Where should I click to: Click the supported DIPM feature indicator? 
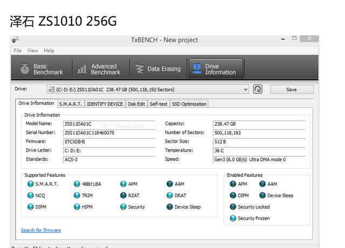(30, 206)
